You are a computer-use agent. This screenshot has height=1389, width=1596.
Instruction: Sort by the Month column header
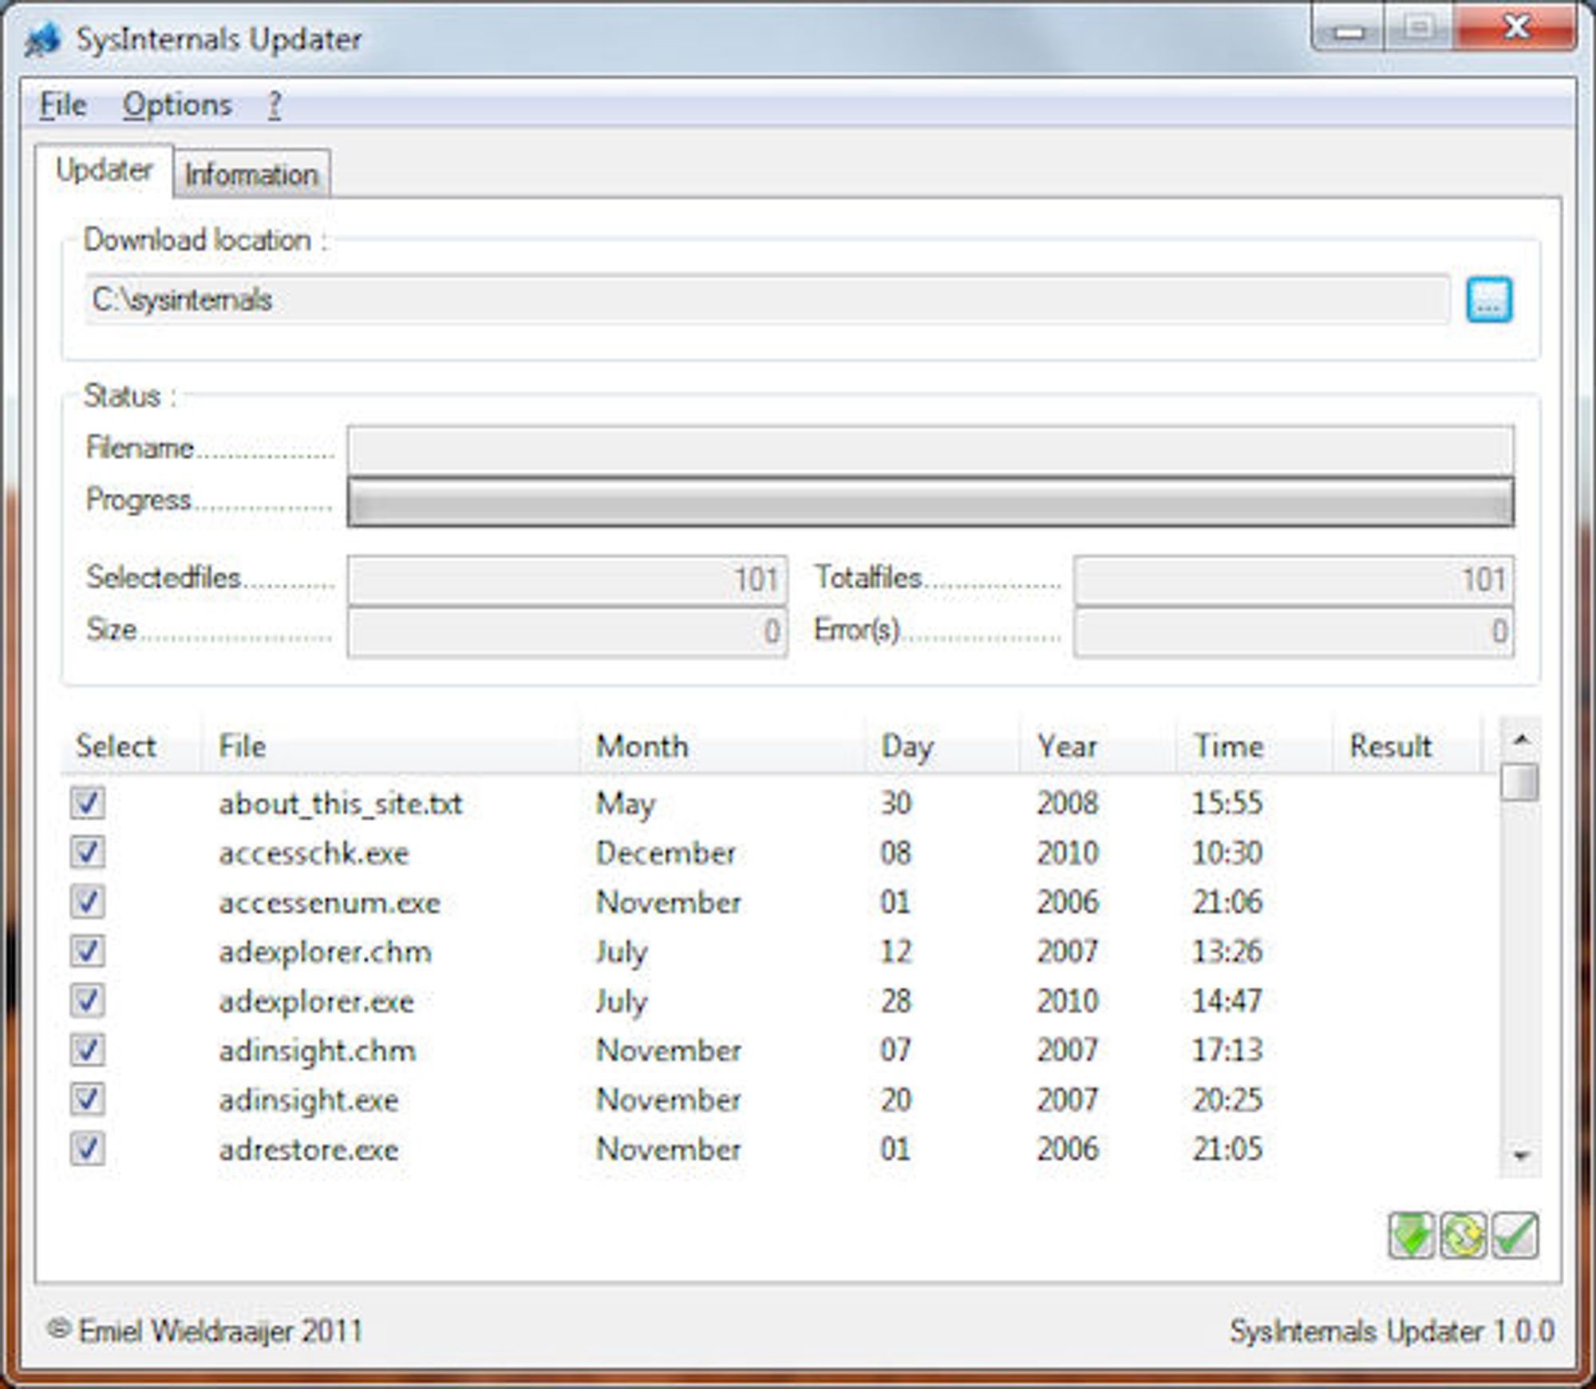click(723, 746)
